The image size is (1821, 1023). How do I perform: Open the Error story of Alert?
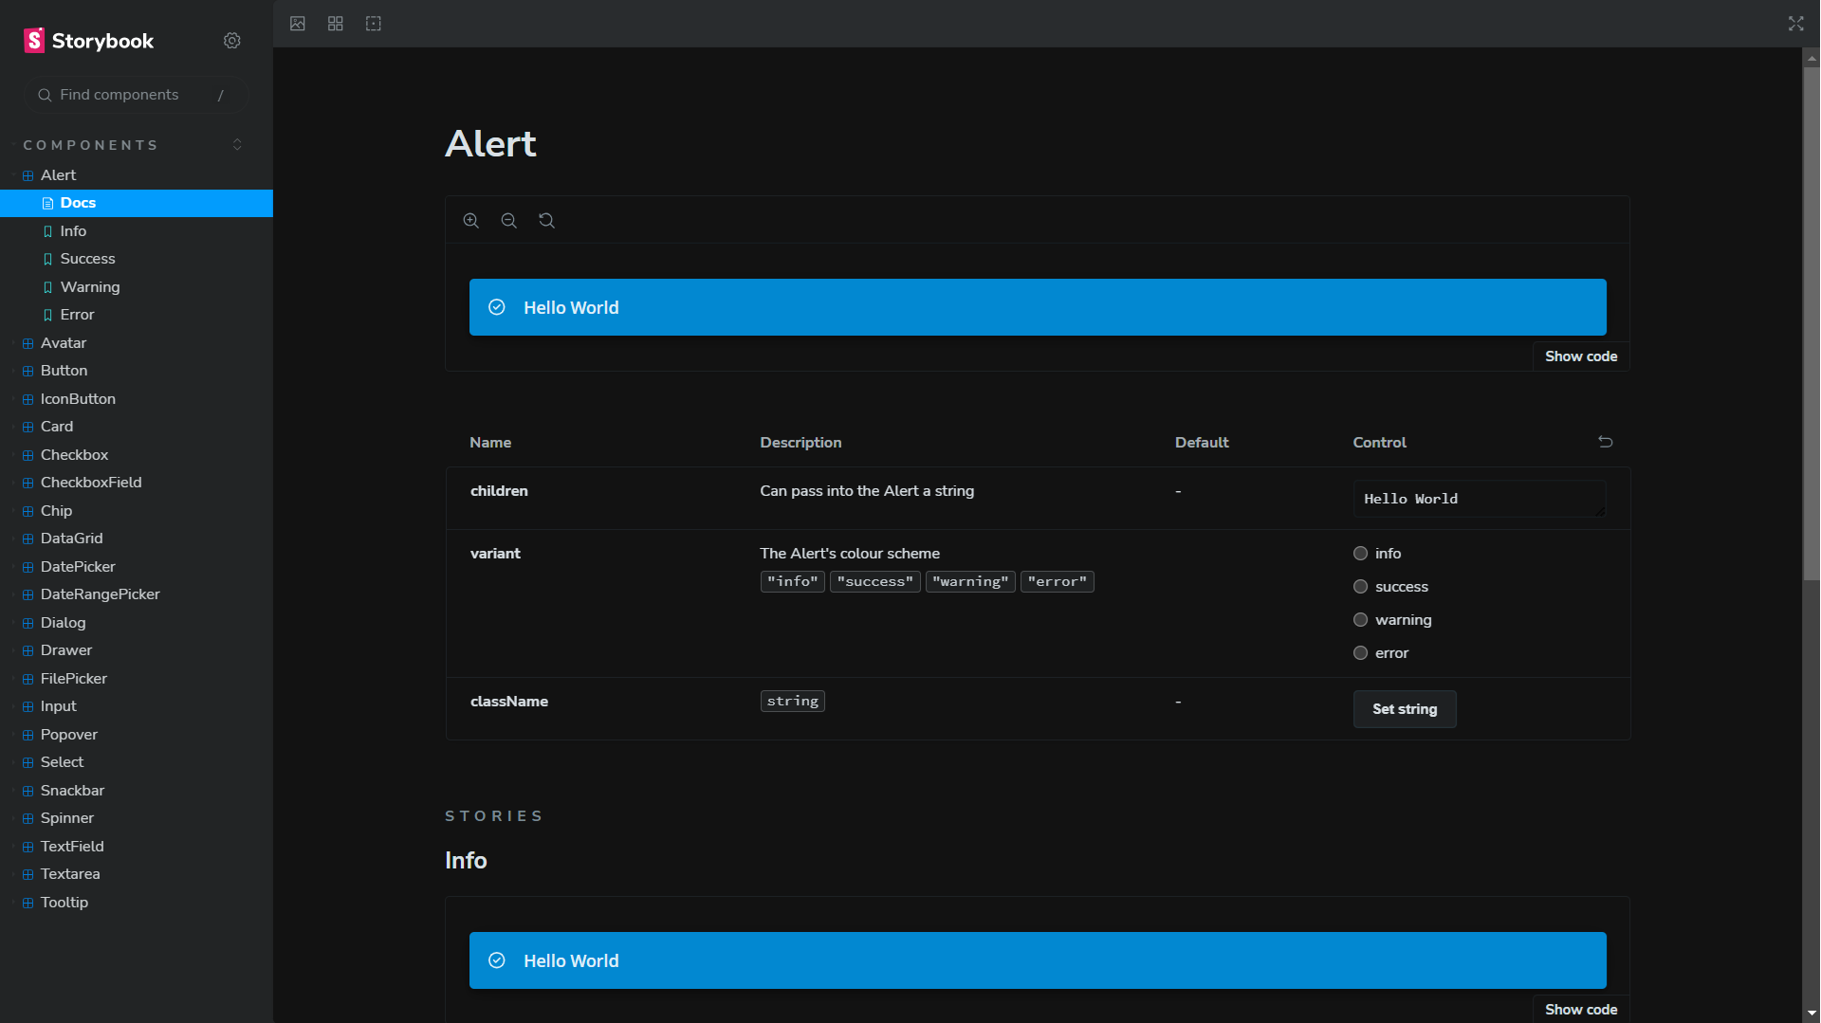[x=77, y=314]
